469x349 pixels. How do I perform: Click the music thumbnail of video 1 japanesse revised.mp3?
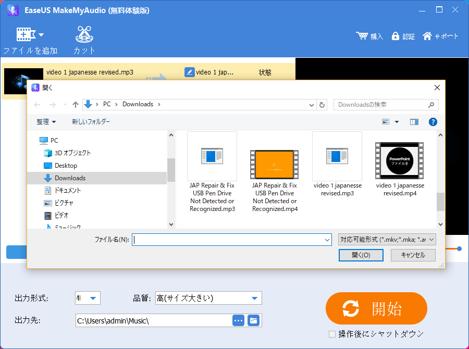click(x=23, y=81)
